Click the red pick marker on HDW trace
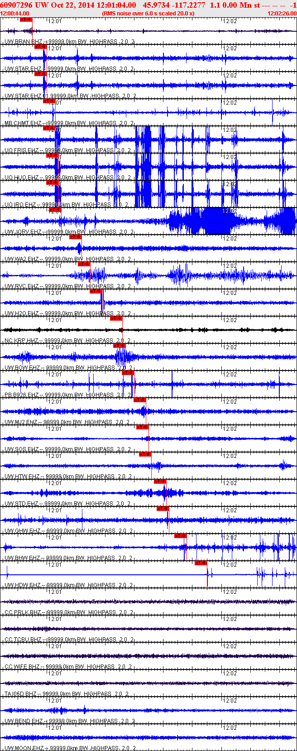 201,563
